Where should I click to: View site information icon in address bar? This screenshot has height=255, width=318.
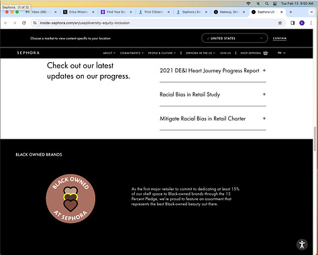click(35, 23)
